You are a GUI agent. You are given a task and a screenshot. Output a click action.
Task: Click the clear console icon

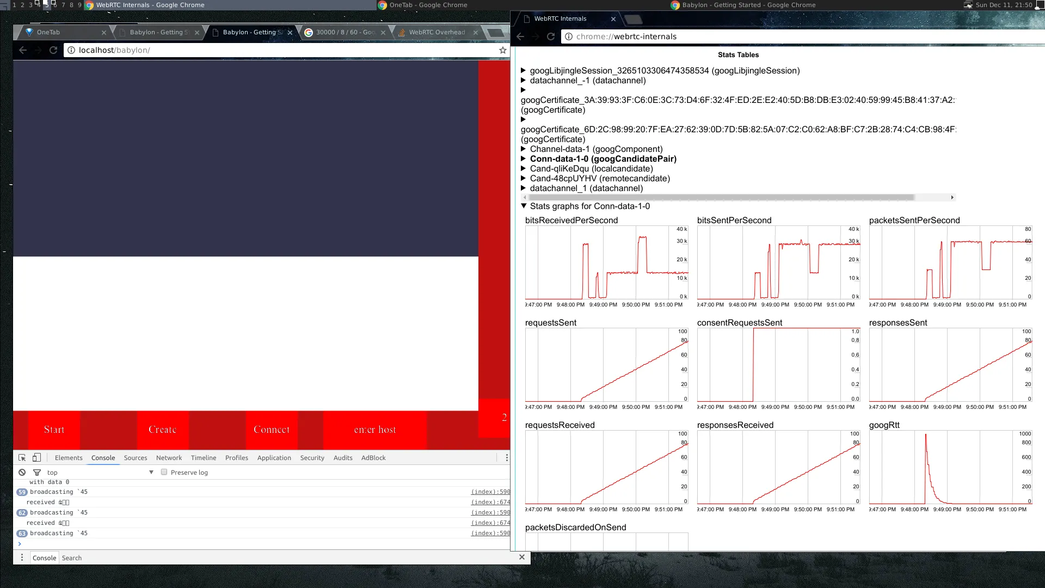(22, 473)
